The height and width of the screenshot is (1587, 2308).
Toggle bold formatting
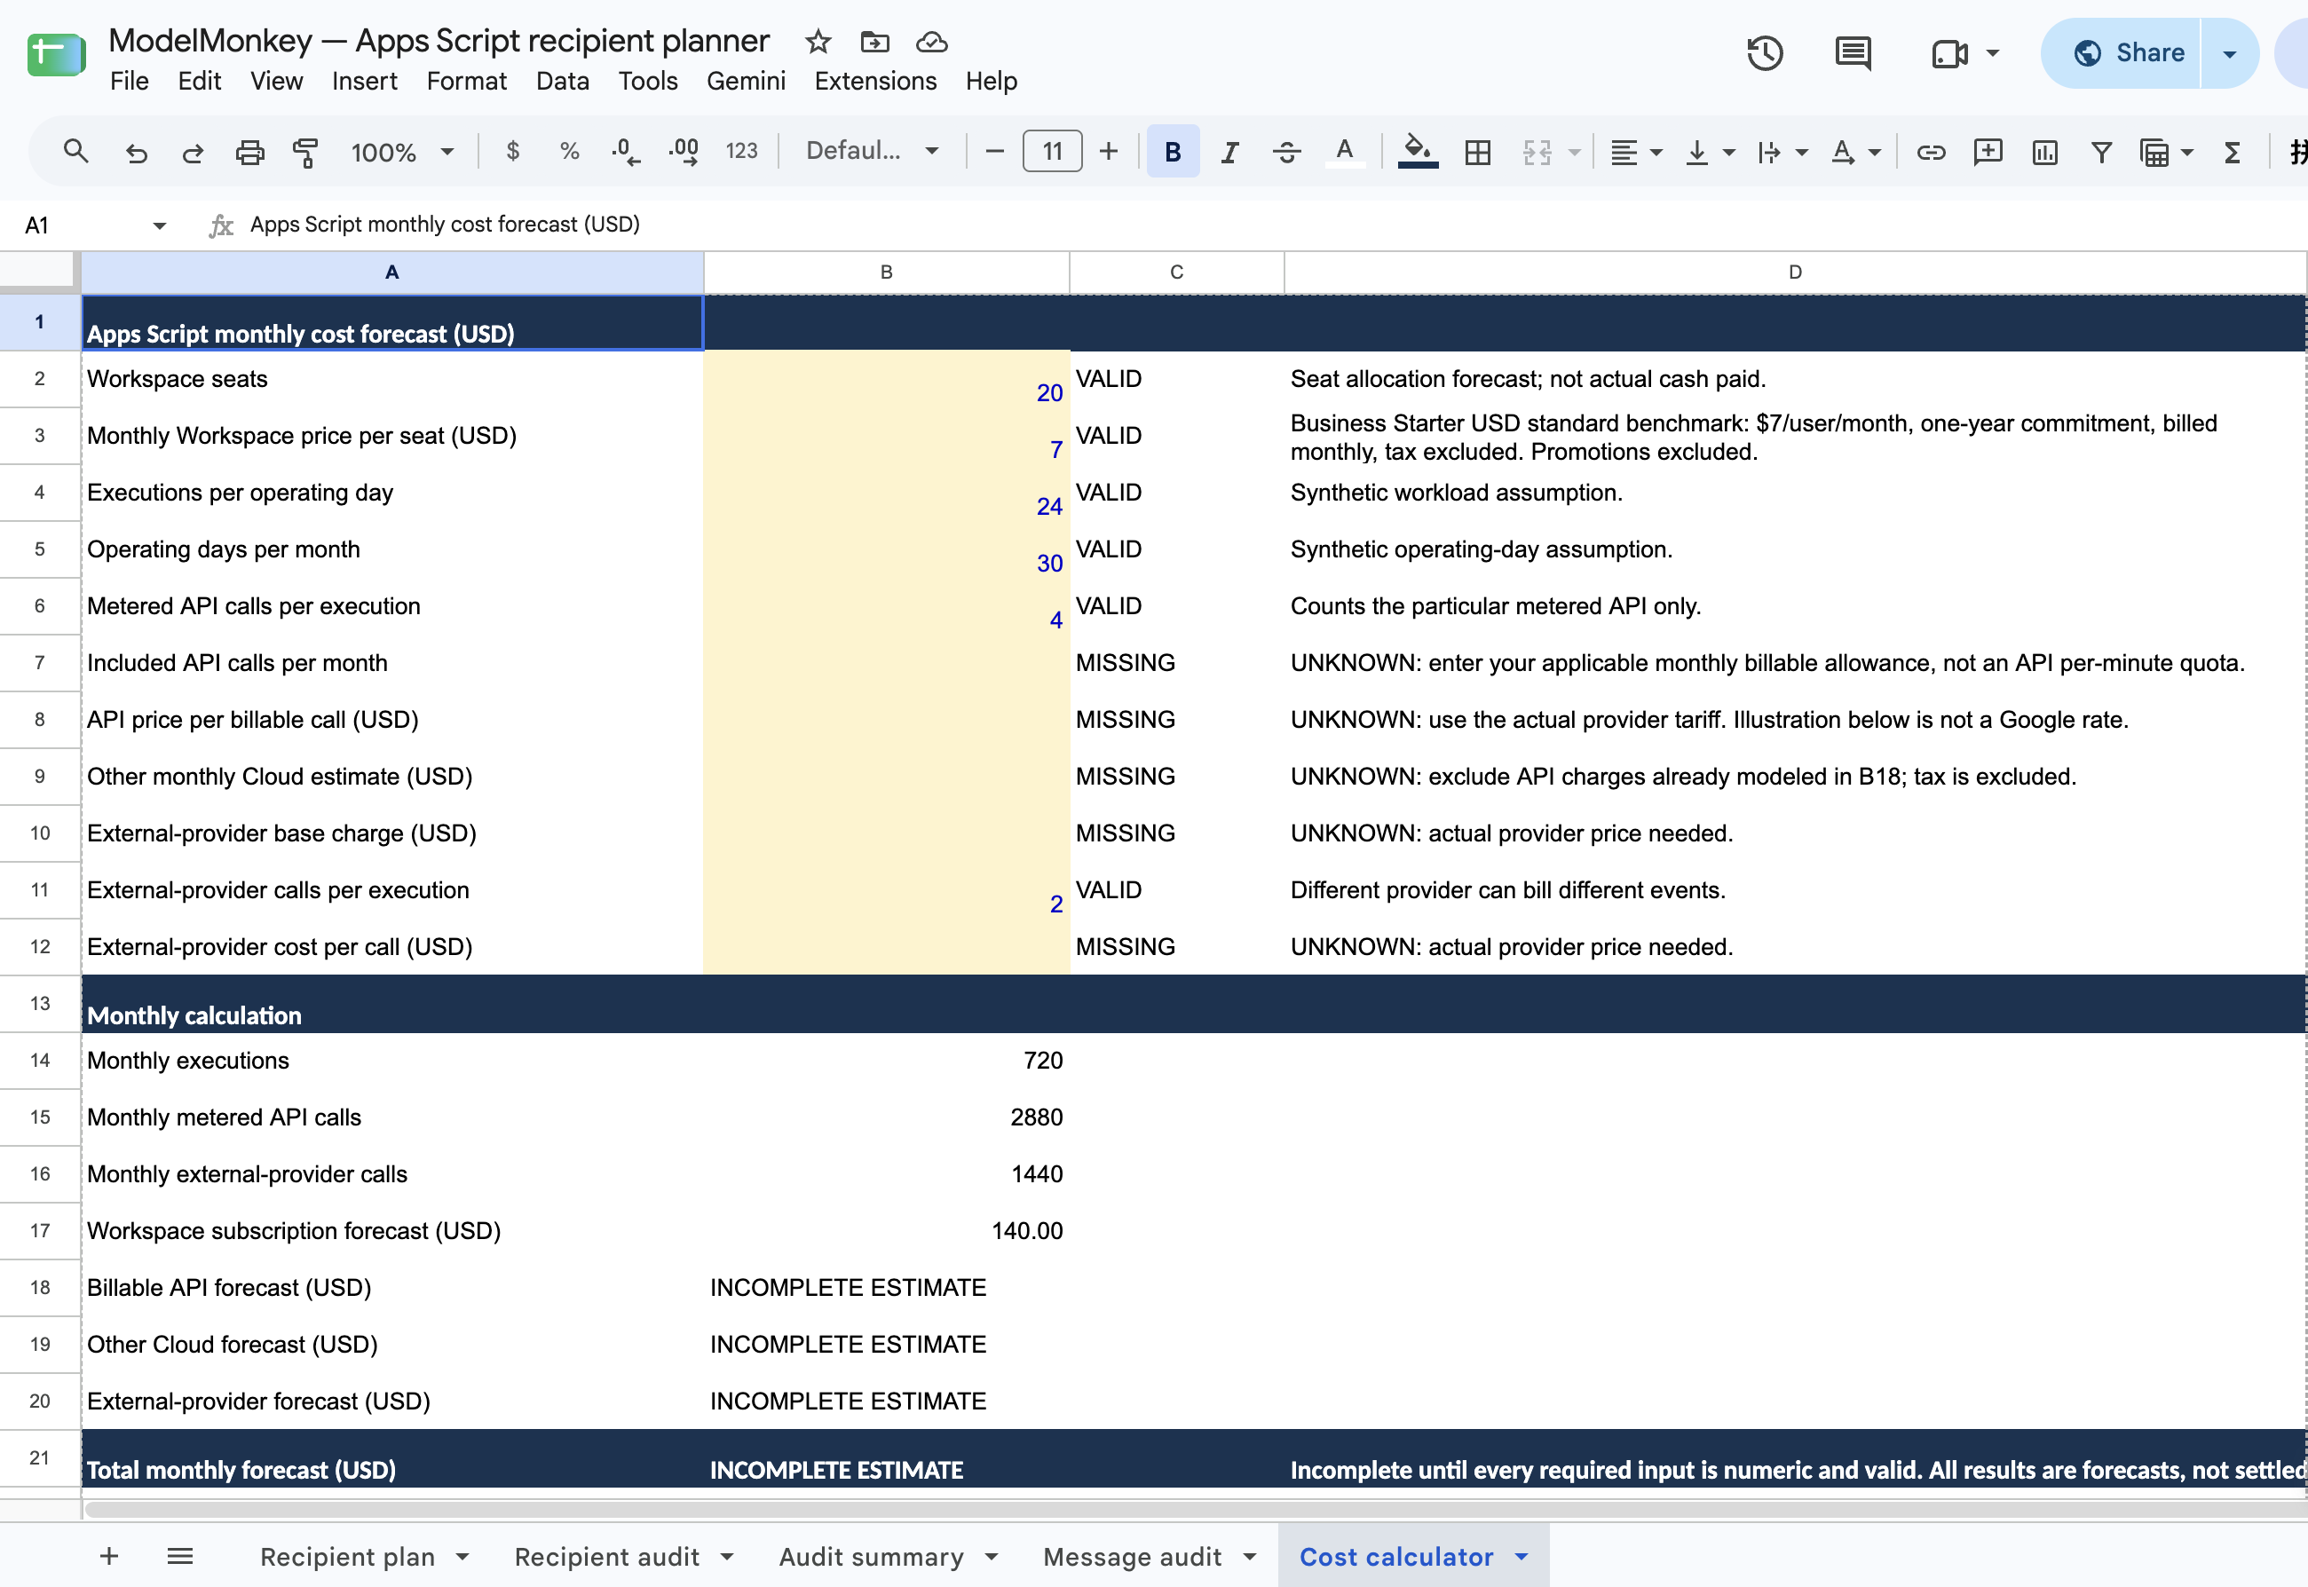coord(1173,151)
